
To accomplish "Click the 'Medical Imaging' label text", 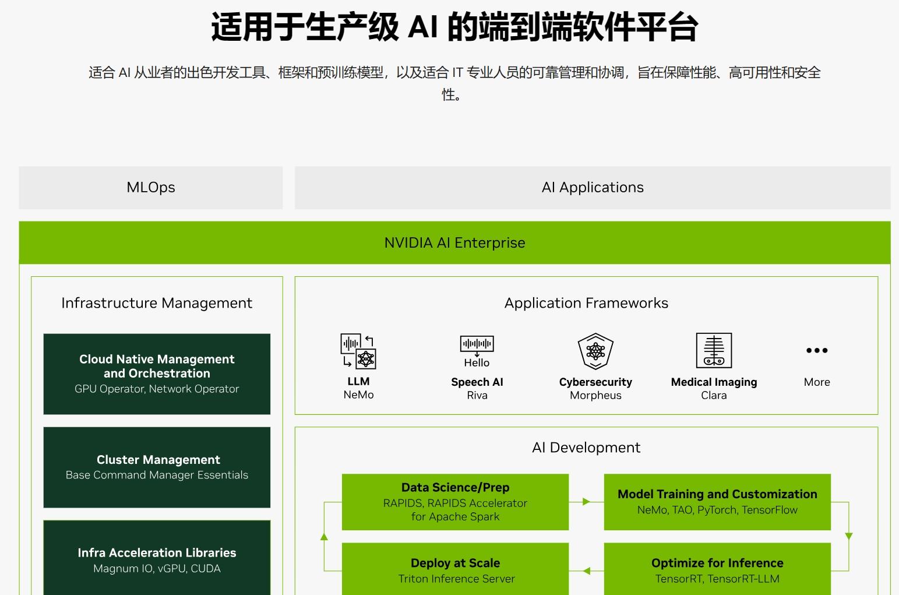I will (714, 382).
